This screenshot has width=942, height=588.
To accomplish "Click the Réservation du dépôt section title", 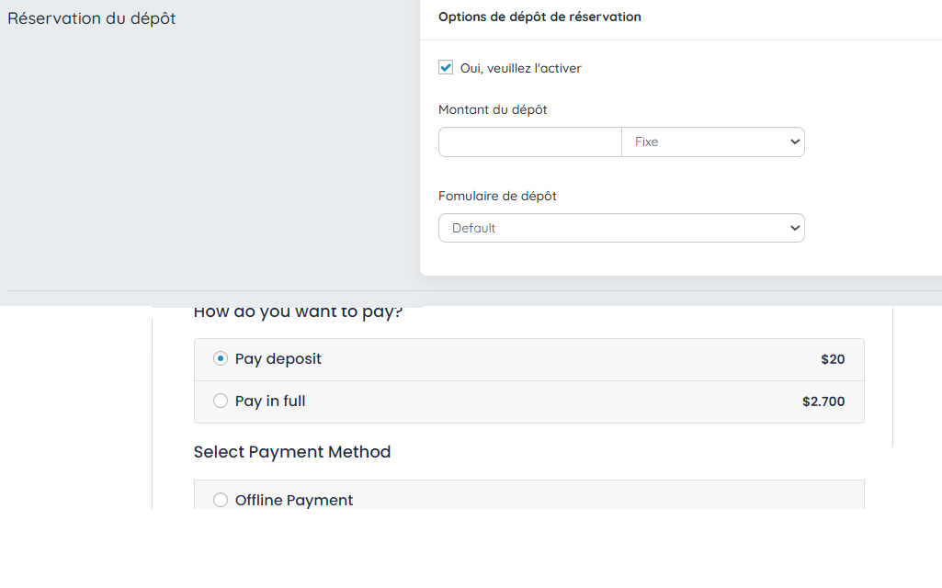I will (x=91, y=18).
